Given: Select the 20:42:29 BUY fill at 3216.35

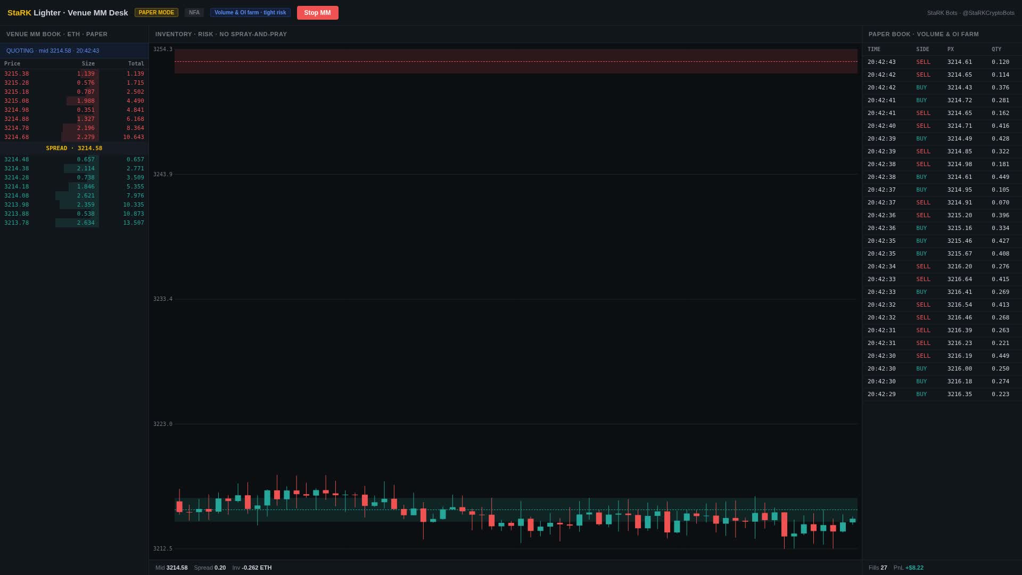Looking at the screenshot, I should (942, 395).
